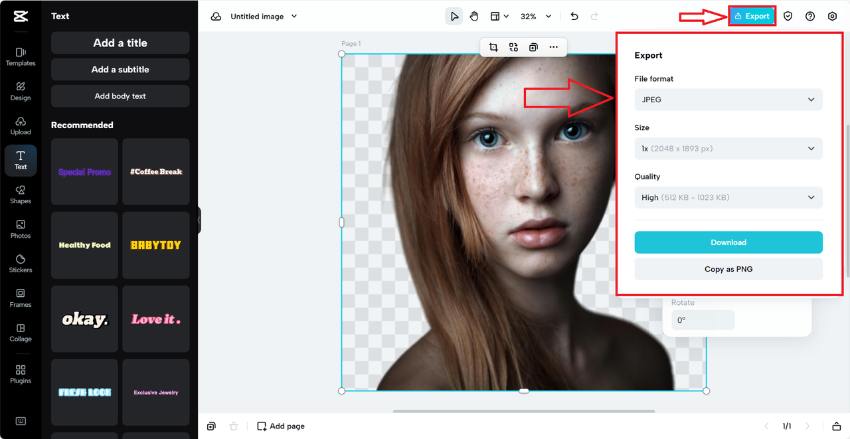Viewport: 850px width, 439px height.
Task: Open the more options ellipsis menu
Action: coord(553,47)
